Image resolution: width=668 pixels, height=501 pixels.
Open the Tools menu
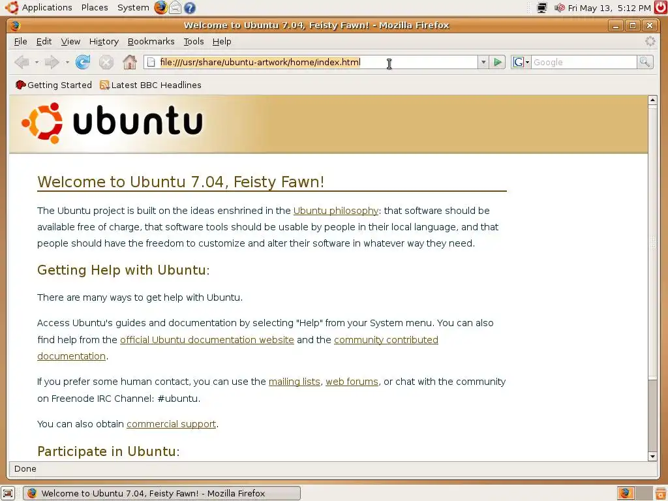pyautogui.click(x=193, y=41)
